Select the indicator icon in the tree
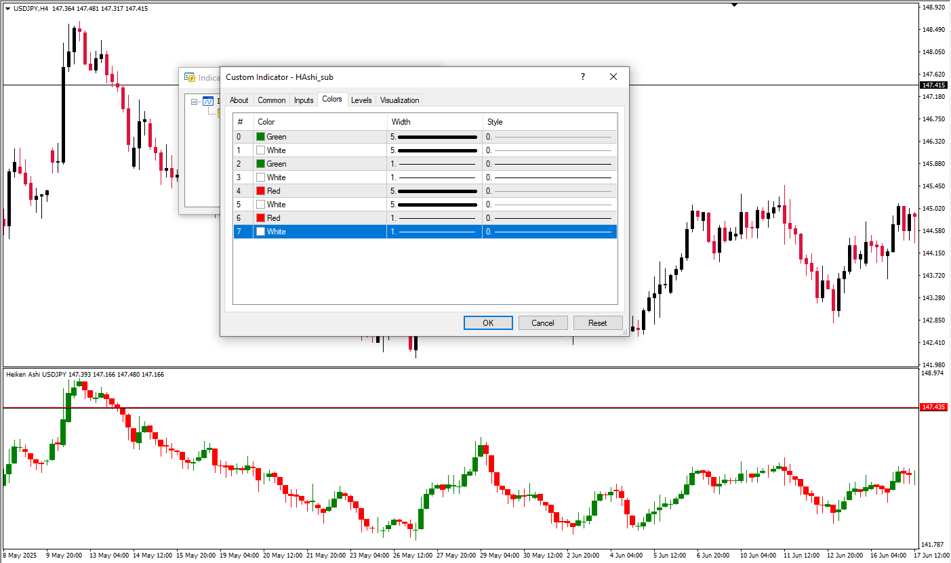Image resolution: width=951 pixels, height=563 pixels. [208, 102]
